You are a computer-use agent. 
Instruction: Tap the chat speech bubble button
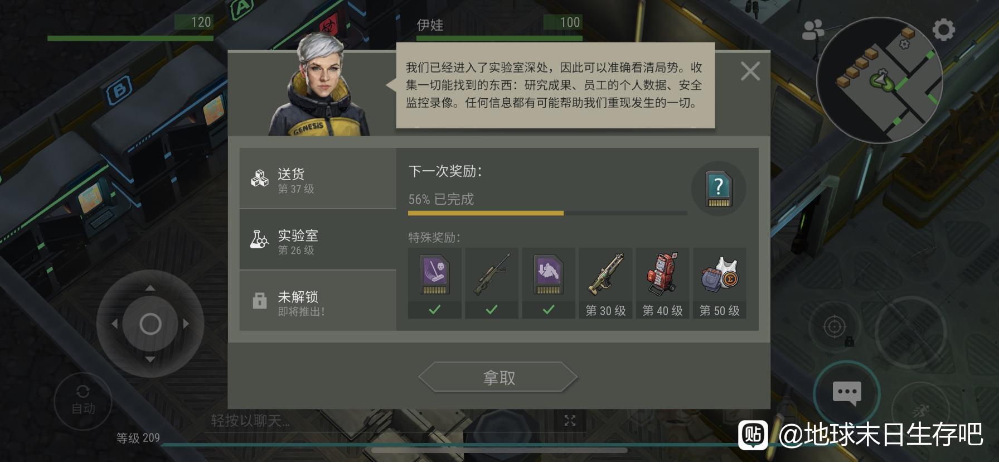847,393
